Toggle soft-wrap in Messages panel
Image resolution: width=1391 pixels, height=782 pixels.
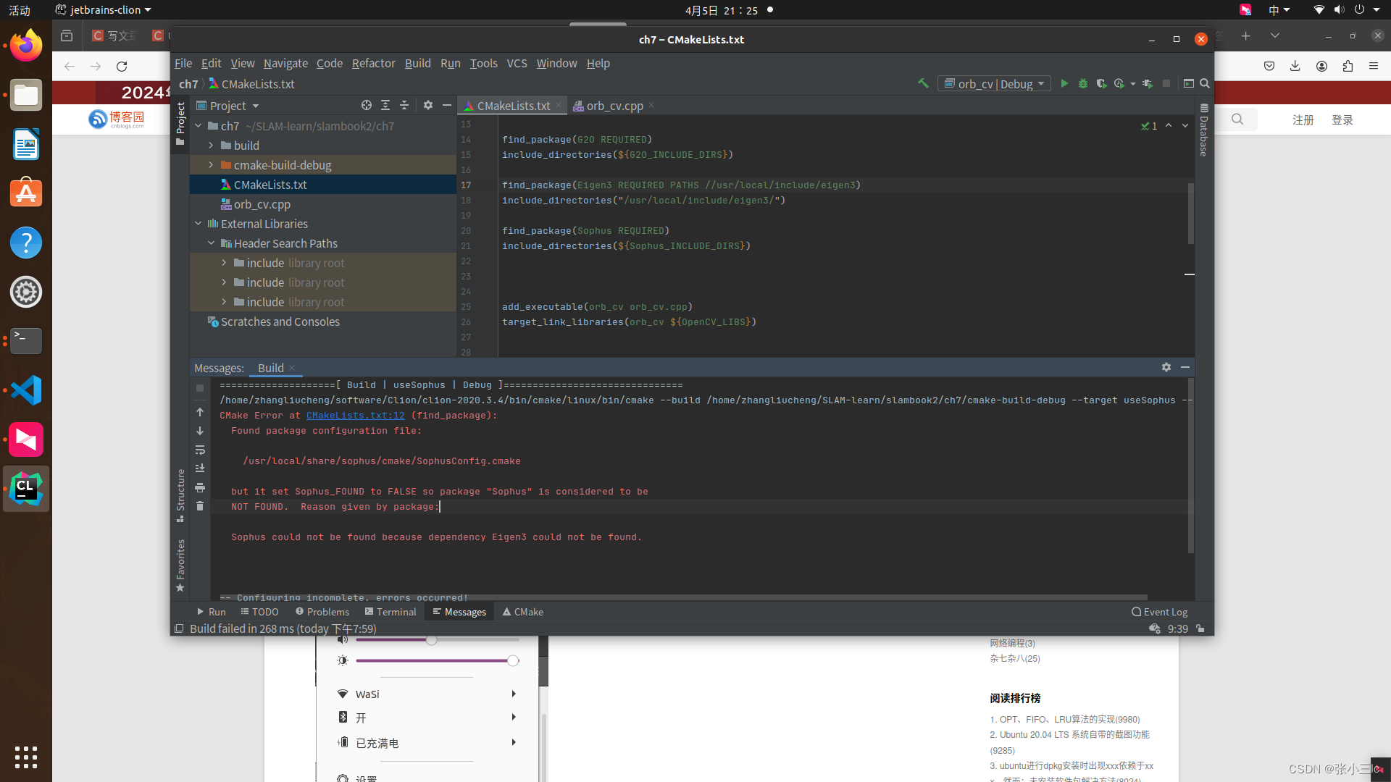click(200, 450)
